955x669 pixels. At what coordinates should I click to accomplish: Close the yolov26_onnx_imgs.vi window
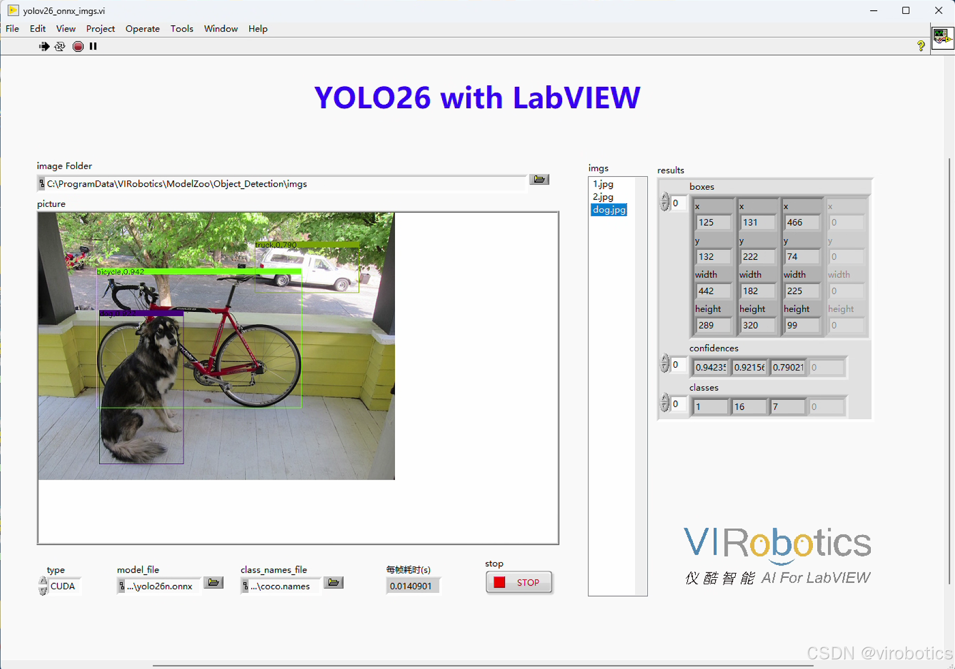(938, 11)
